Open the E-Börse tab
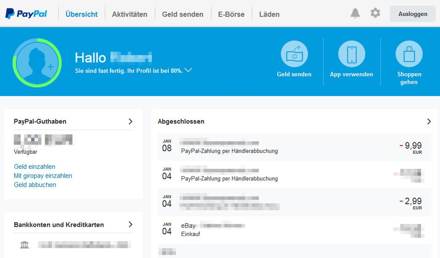The width and height of the screenshot is (440, 258). click(x=231, y=14)
